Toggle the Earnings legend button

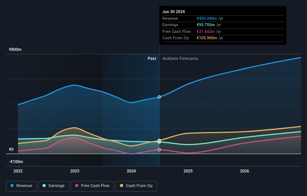point(53,186)
